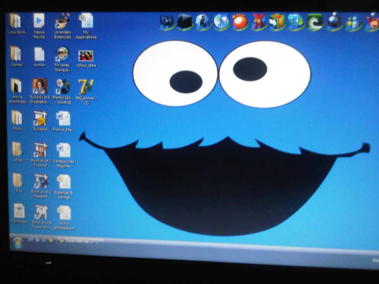
Task: Open the Pix folder
Action: (18, 183)
